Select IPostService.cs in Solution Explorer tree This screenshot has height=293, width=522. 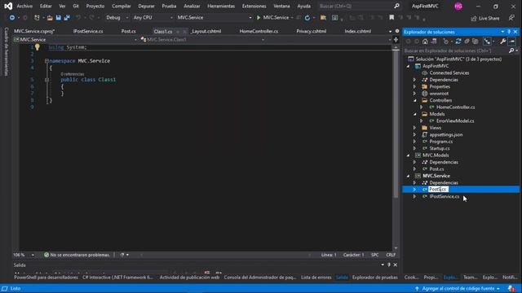tap(444, 197)
